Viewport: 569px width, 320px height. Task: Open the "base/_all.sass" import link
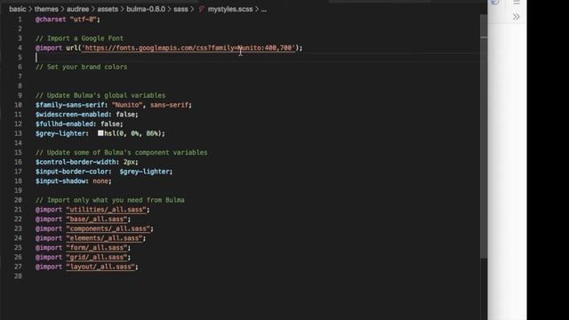click(97, 219)
